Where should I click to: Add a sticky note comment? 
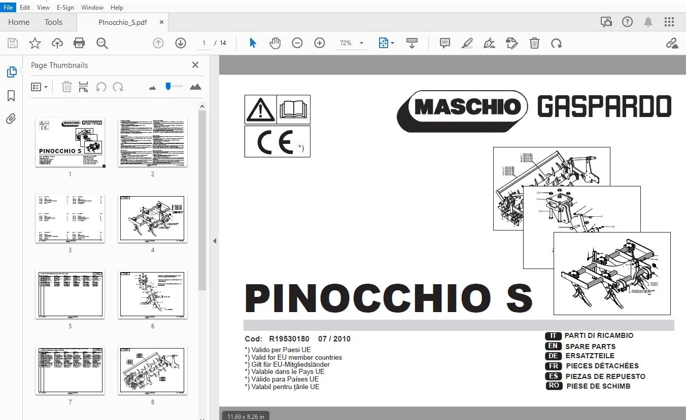point(445,43)
